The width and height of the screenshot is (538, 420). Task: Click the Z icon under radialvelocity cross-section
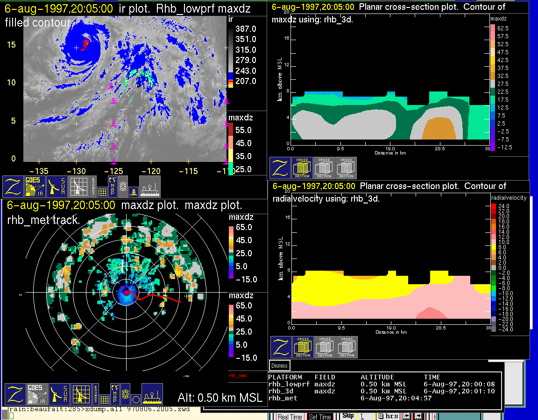[x=281, y=347]
